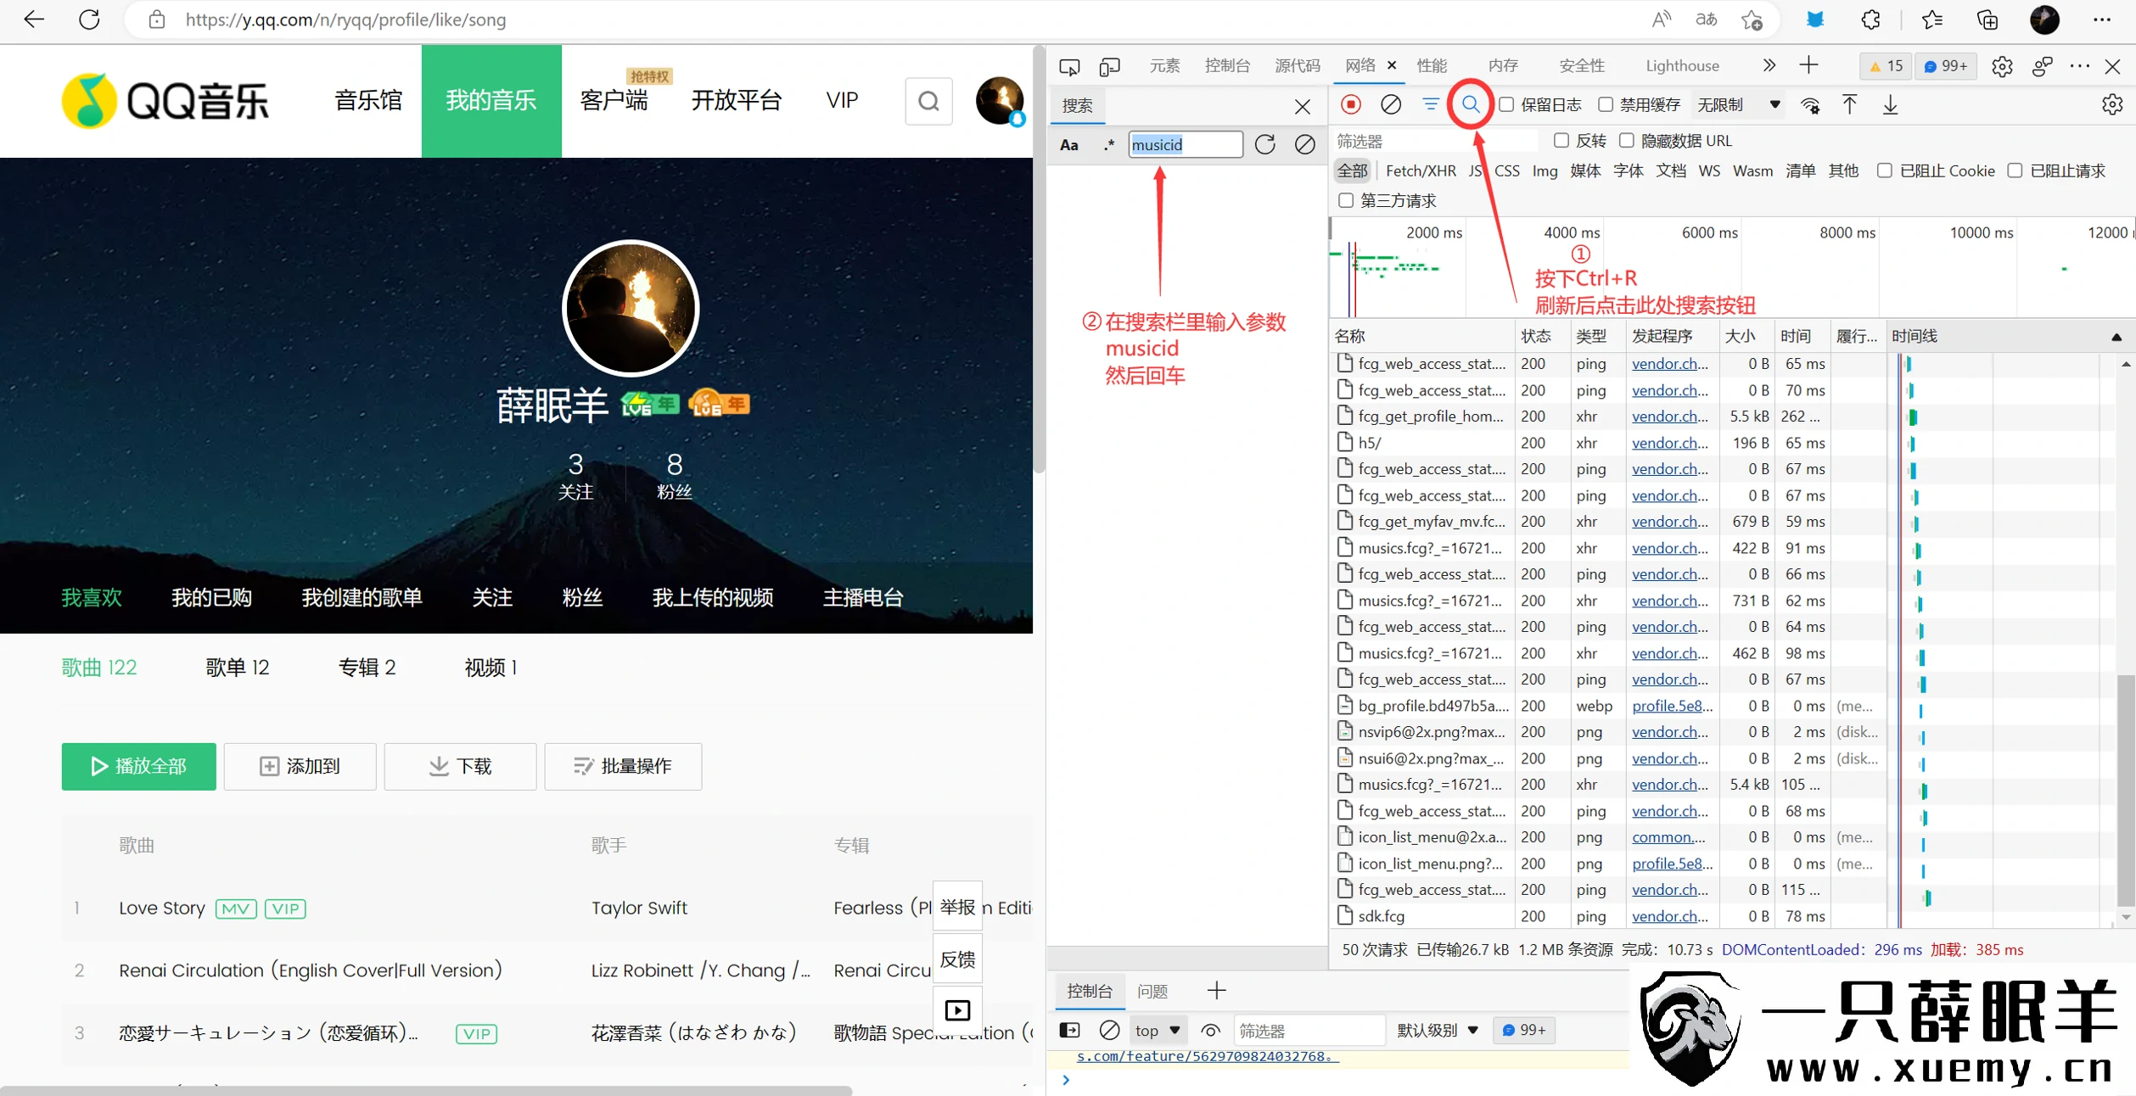The image size is (2136, 1096).
Task: Open the read aloud icon in the address bar
Action: (x=1661, y=20)
